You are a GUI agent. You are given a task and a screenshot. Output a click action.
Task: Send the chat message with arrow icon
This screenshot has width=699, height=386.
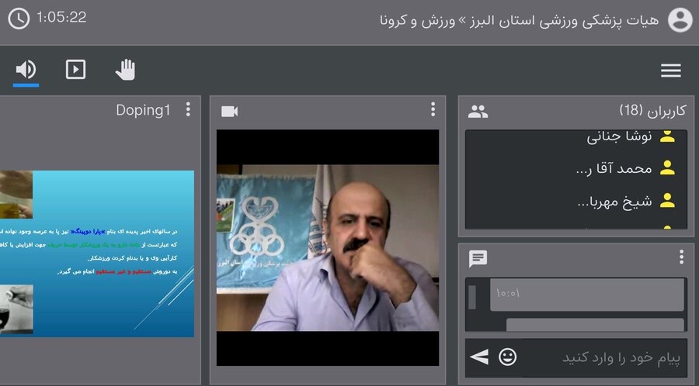[480, 357]
